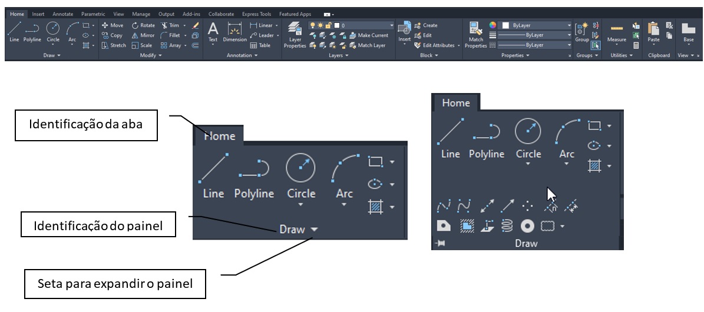Click the Fillet tool icon
This screenshot has width=704, height=312.
164,35
